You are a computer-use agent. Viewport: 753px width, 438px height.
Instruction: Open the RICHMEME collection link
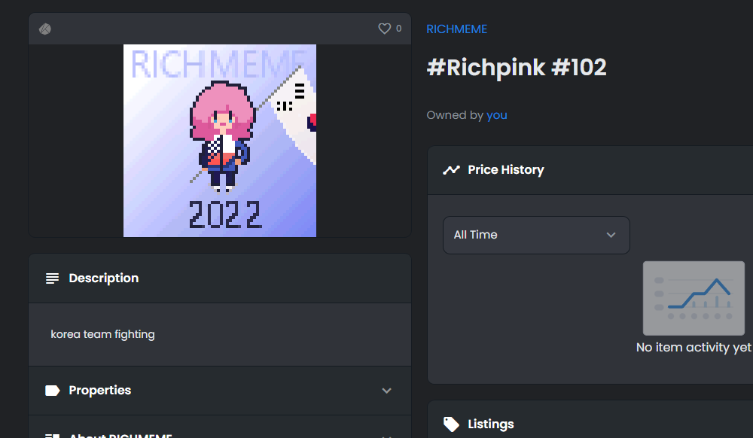(457, 29)
